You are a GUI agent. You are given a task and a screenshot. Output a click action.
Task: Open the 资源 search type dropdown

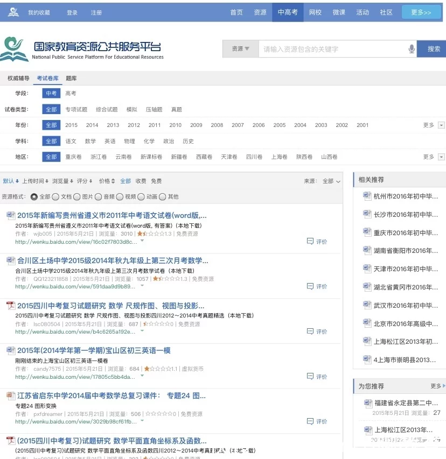240,49
